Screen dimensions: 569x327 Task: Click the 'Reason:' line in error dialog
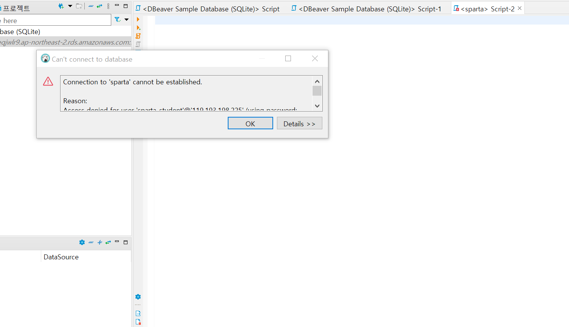pyautogui.click(x=75, y=101)
